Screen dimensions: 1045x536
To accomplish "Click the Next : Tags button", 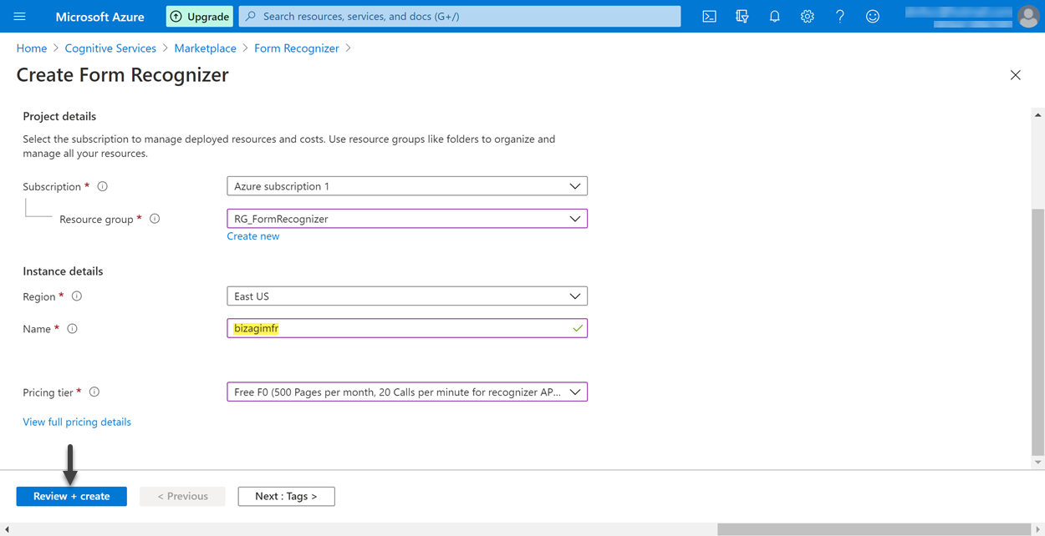I will pyautogui.click(x=286, y=496).
